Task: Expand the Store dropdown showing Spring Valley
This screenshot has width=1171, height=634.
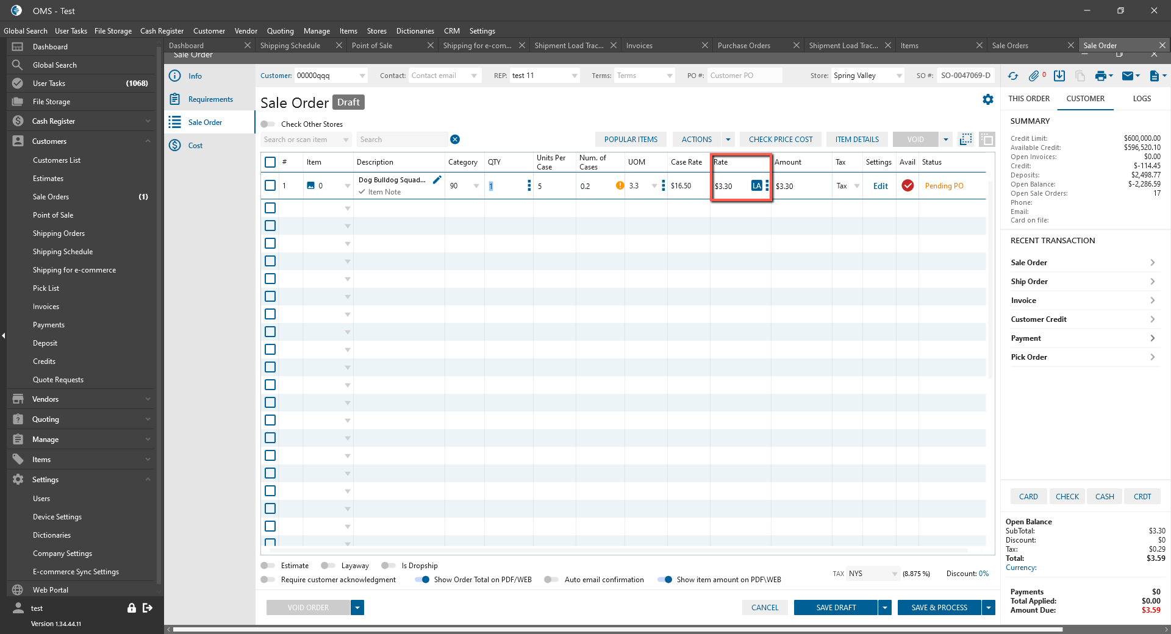Action: coord(899,76)
